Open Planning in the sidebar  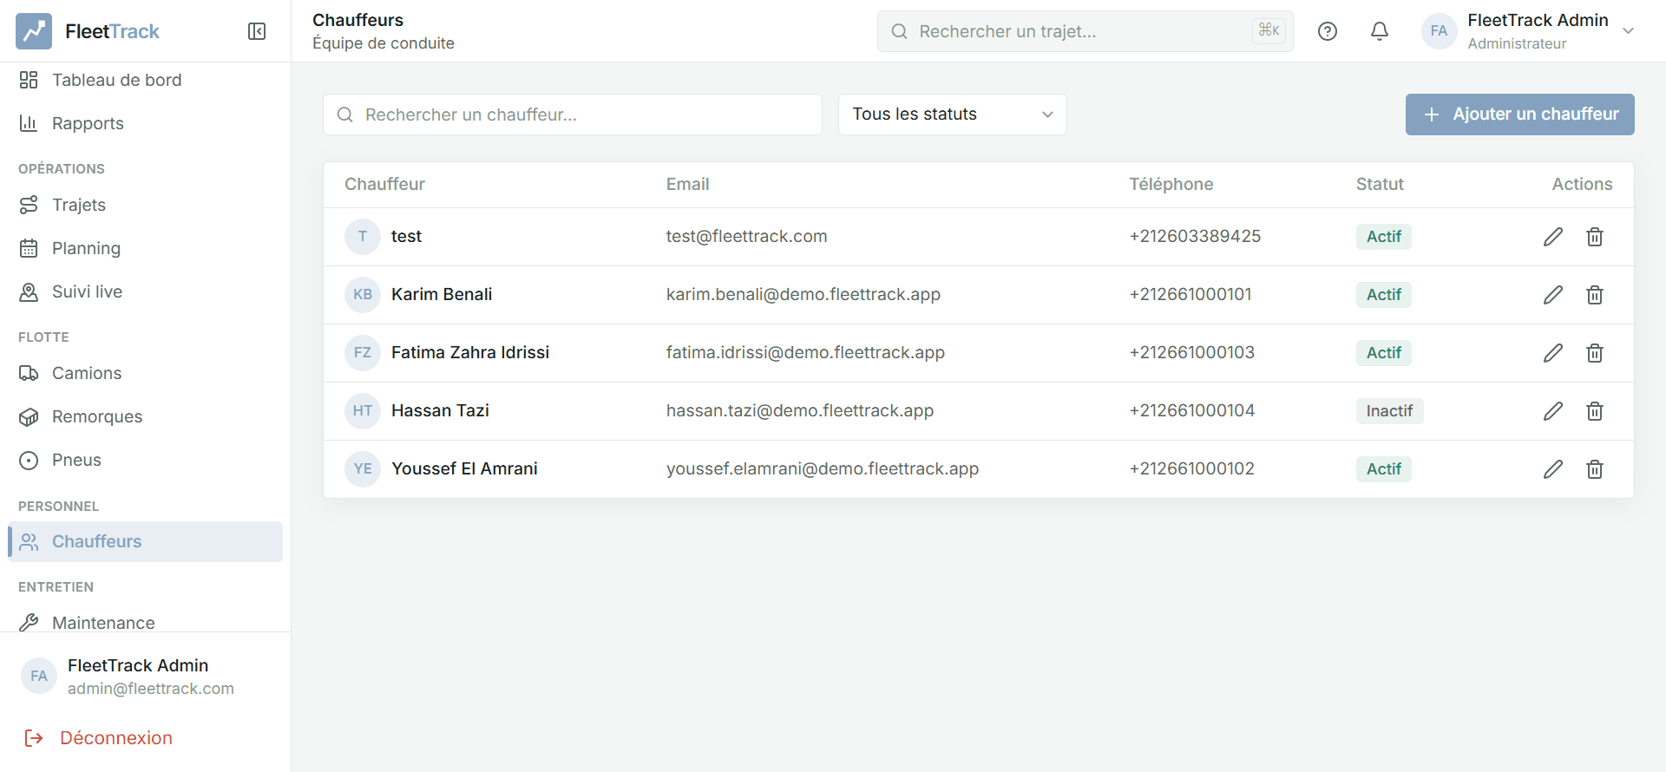pyautogui.click(x=145, y=248)
